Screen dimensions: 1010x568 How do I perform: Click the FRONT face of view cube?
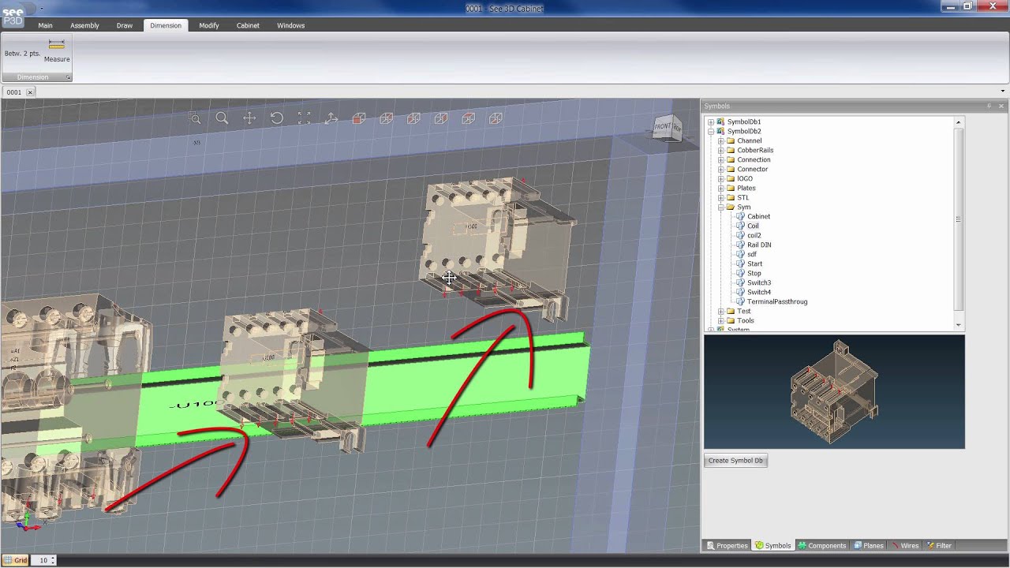(x=662, y=127)
